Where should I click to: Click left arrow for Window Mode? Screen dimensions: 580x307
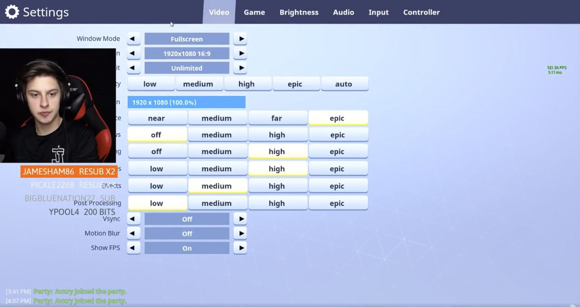[x=133, y=39]
